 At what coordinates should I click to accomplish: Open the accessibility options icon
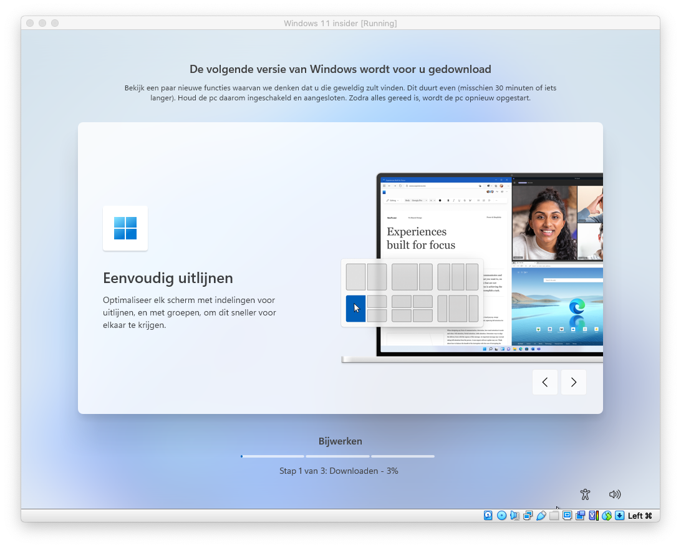pos(584,494)
